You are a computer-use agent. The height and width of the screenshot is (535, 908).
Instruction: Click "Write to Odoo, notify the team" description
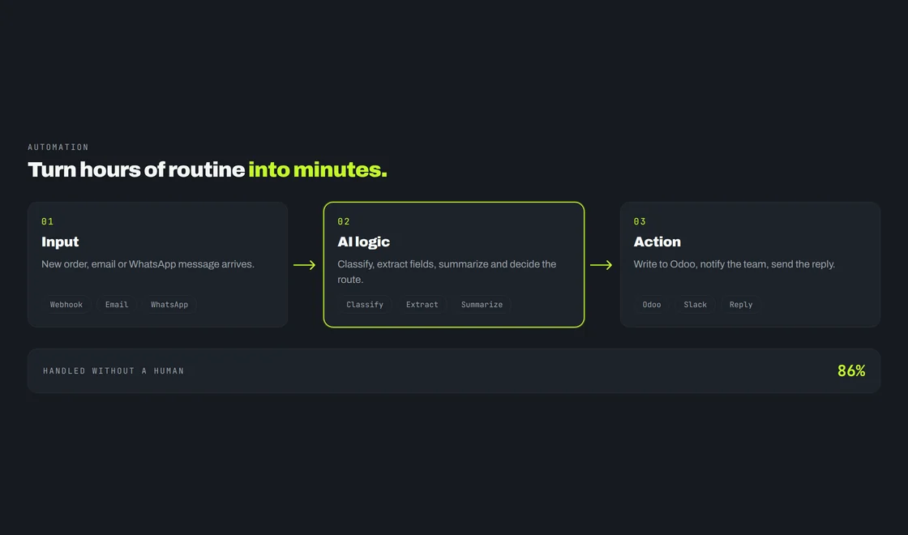point(735,264)
